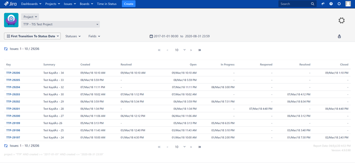Click In Progress value 08/Mar/18 3:00 PM

tap(223, 87)
